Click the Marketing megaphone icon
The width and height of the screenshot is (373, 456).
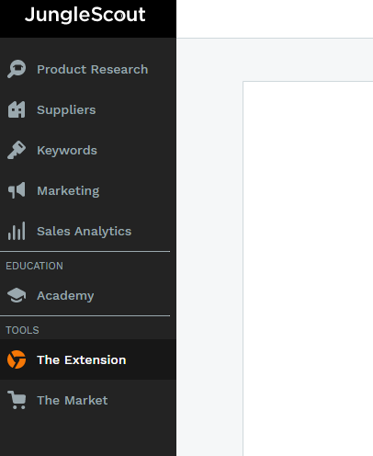pyautogui.click(x=17, y=190)
